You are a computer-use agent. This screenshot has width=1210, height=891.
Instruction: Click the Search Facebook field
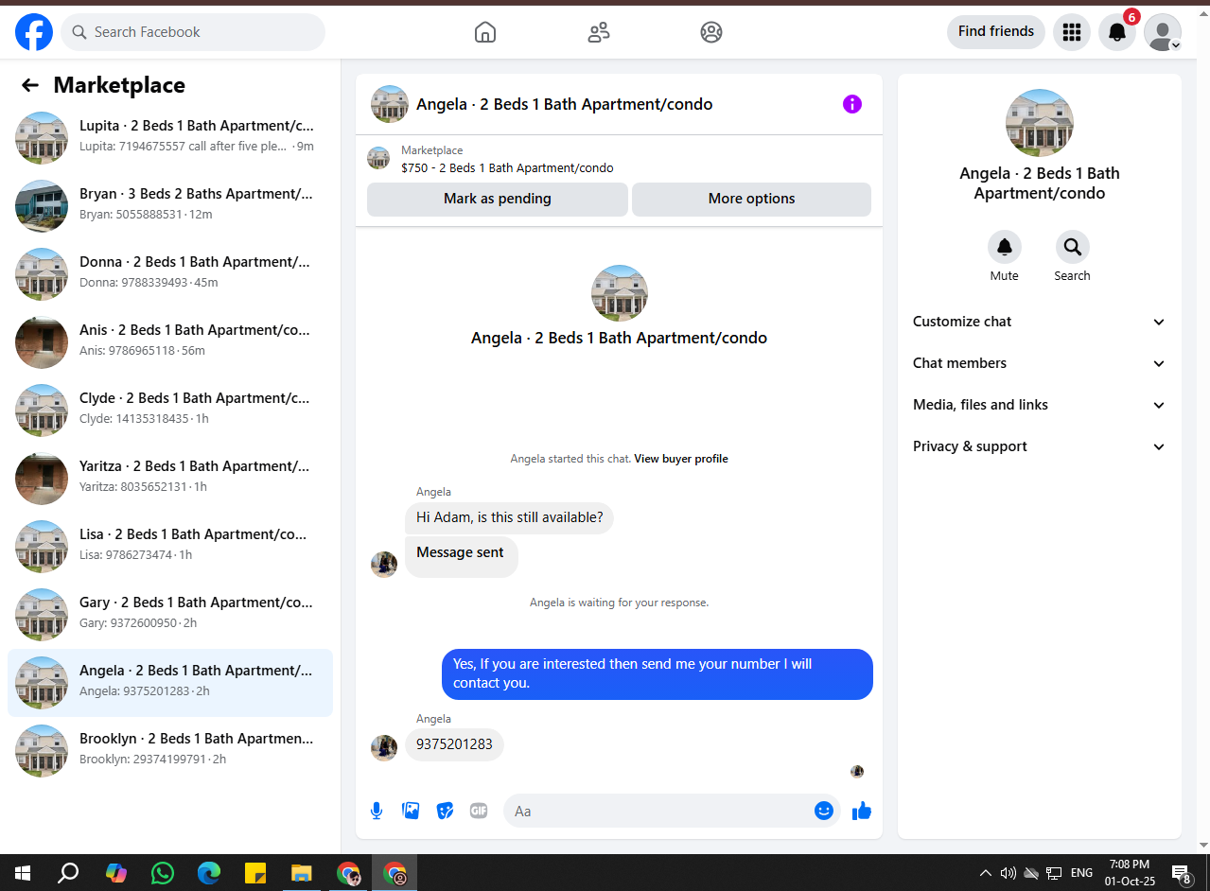click(x=193, y=32)
